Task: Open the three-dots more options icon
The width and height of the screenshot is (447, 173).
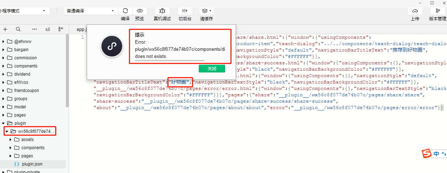Action: pyautogui.click(x=35, y=29)
